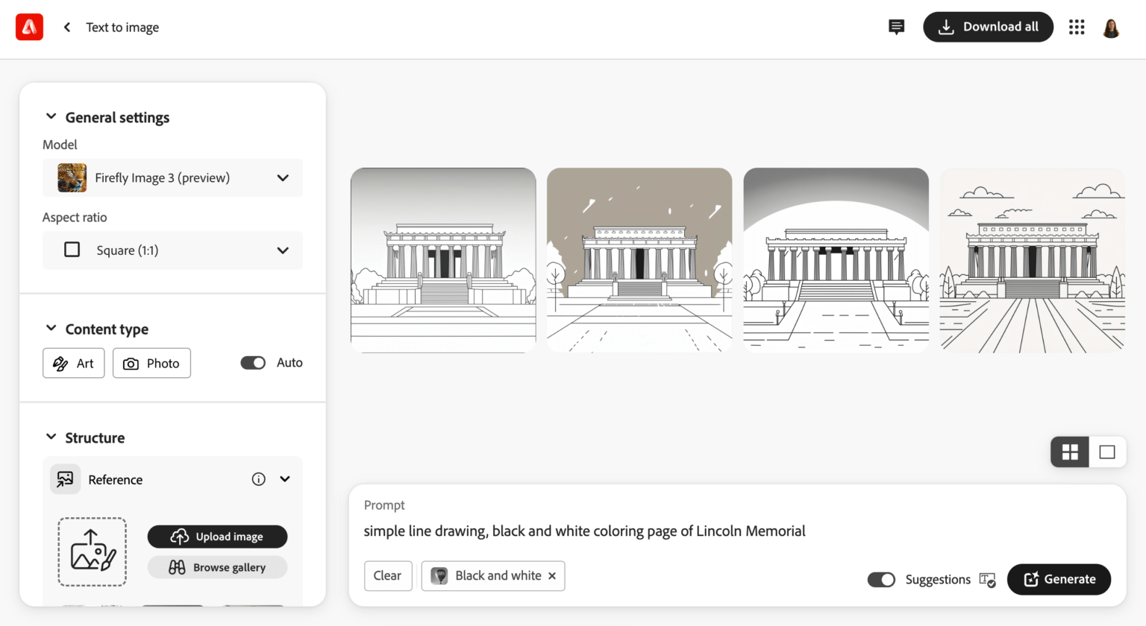Click the Upload image cloud icon
This screenshot has width=1146, height=626.
(x=180, y=537)
